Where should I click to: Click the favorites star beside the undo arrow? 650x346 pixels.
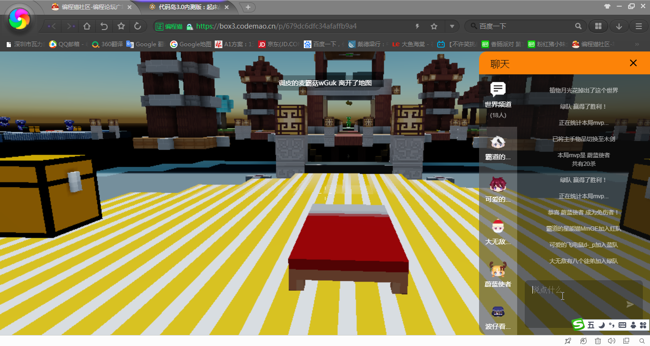coord(121,26)
